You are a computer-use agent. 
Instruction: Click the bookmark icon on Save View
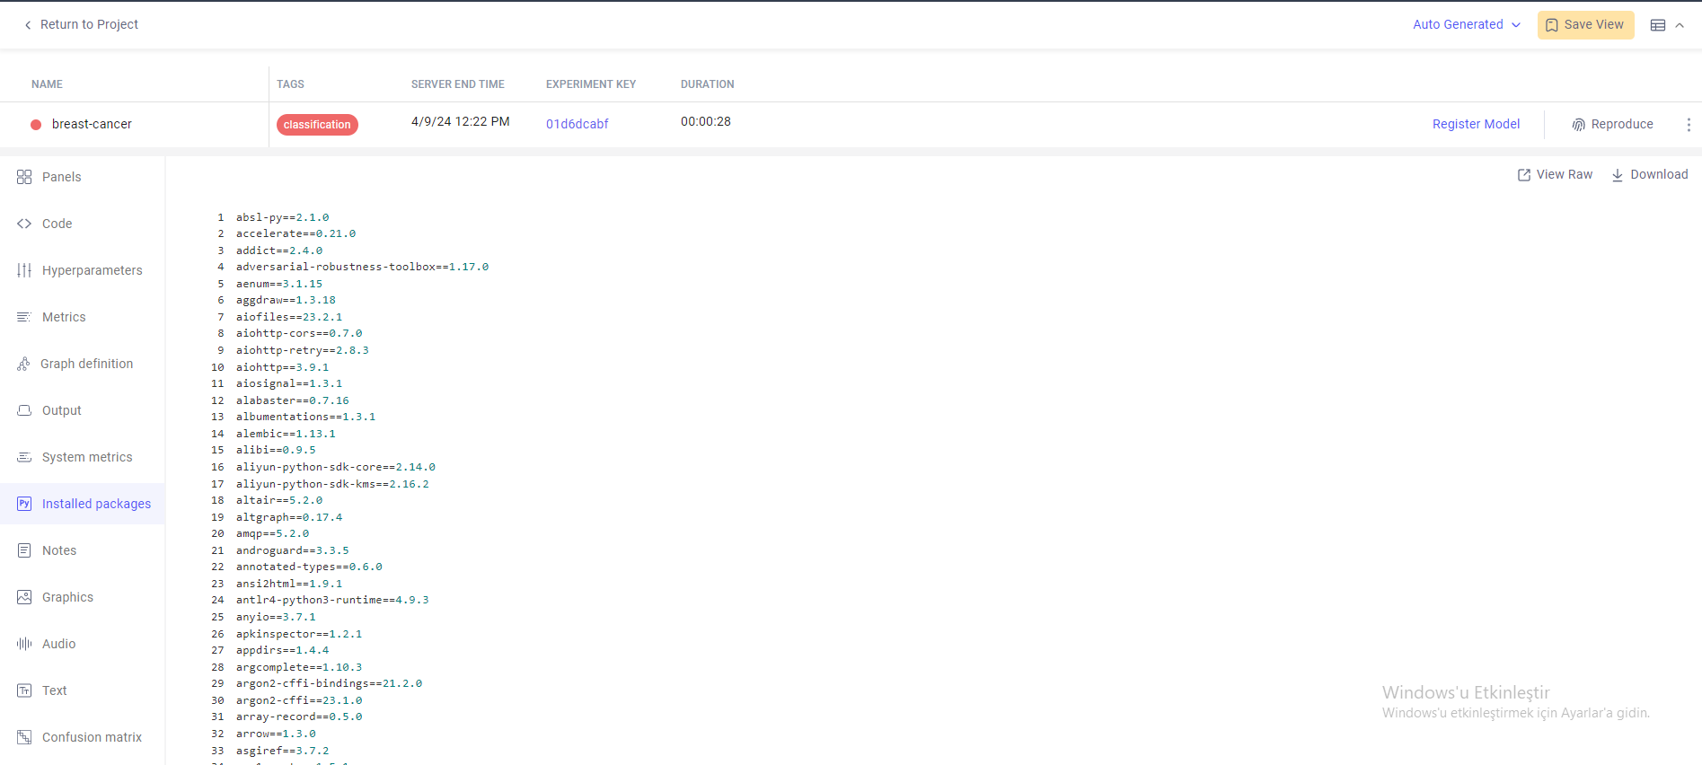[x=1552, y=25]
